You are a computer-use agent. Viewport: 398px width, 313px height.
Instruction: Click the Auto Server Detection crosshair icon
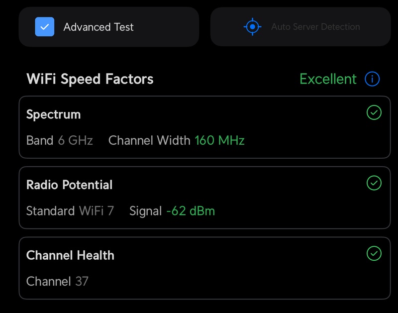252,27
